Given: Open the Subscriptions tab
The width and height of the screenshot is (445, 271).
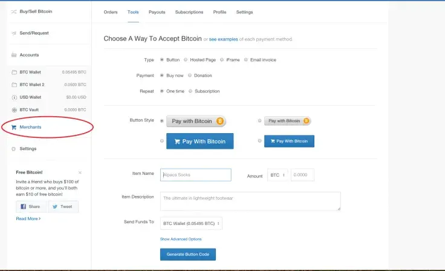Looking at the screenshot, I should [189, 12].
